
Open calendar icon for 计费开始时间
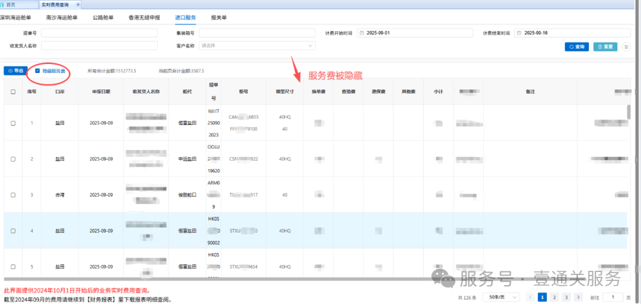(x=361, y=33)
